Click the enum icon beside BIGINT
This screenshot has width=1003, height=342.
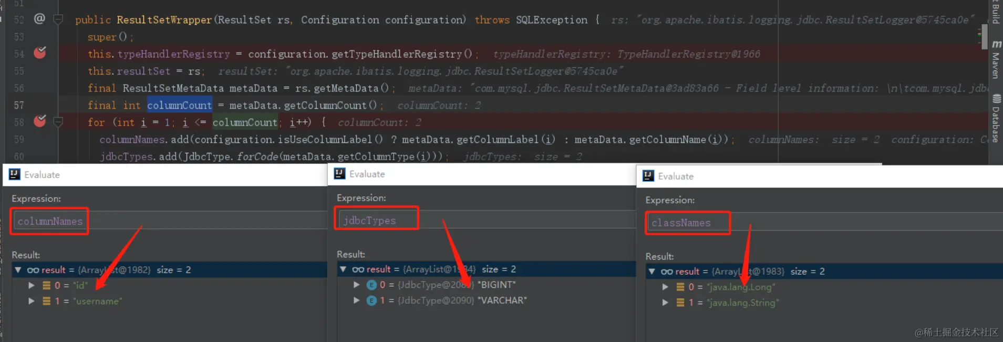371,285
